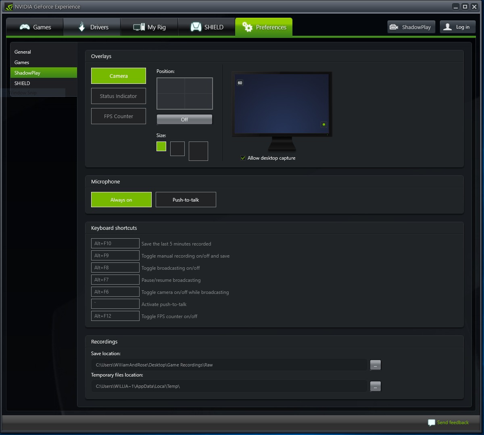
Task: Pick the largest camera size square
Action: 198,151
